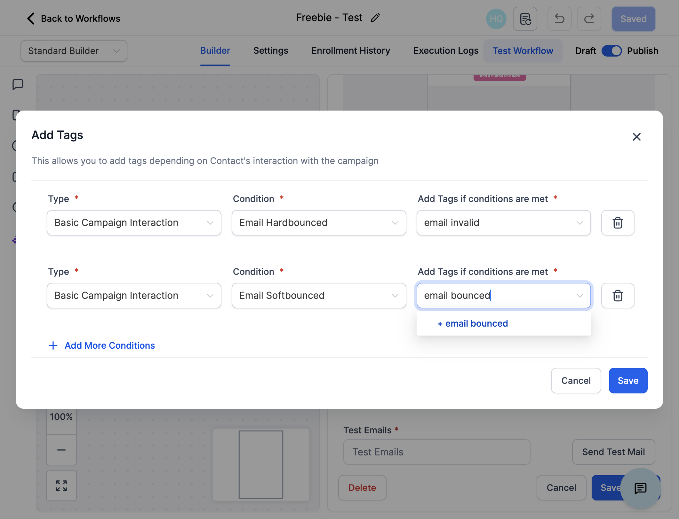Image resolution: width=679 pixels, height=519 pixels.
Task: Save the Add Tags dialog
Action: (x=628, y=381)
